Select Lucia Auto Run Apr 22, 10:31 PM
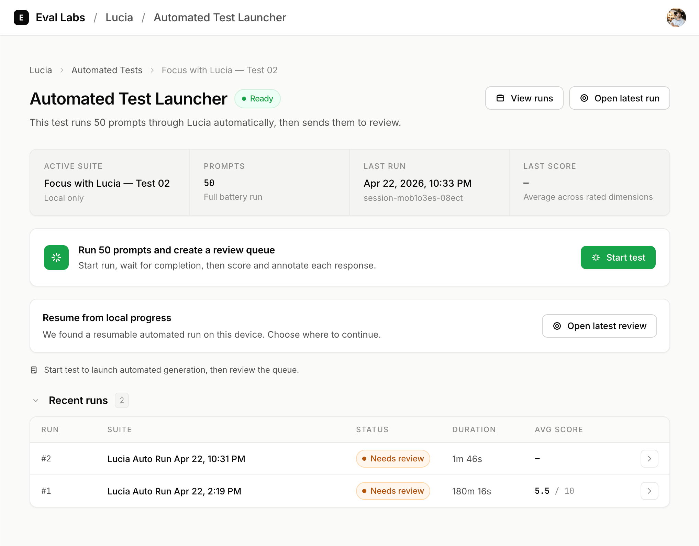The image size is (699, 546). coord(176,459)
